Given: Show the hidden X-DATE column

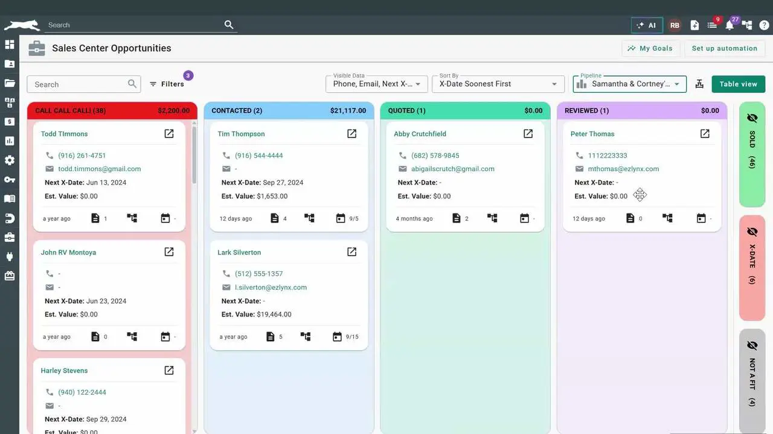Looking at the screenshot, I should tap(752, 231).
